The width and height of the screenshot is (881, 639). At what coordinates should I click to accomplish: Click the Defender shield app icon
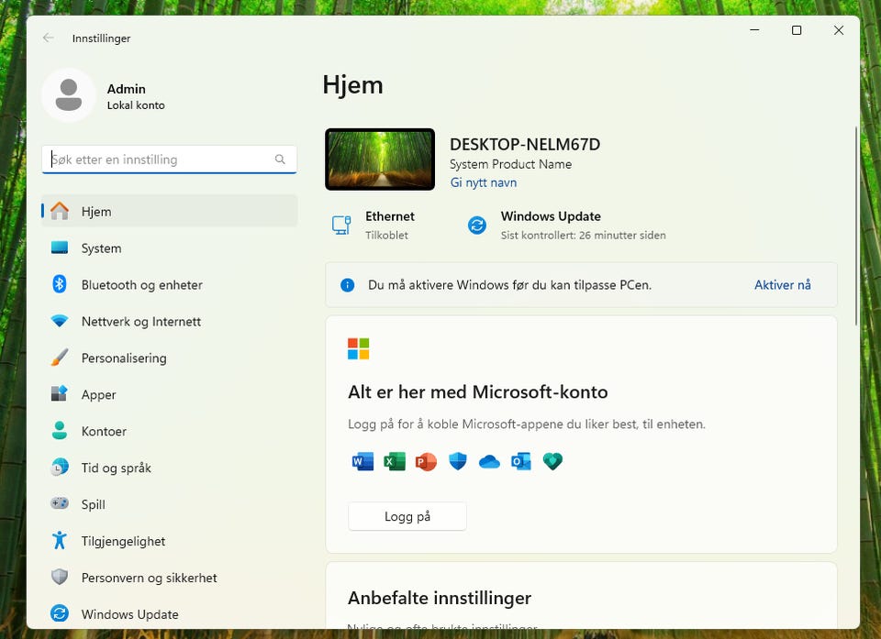click(458, 461)
